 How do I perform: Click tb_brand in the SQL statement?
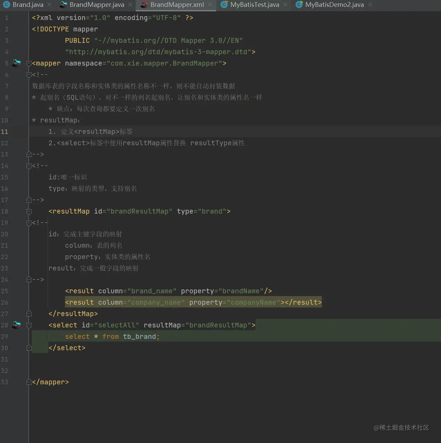140,336
